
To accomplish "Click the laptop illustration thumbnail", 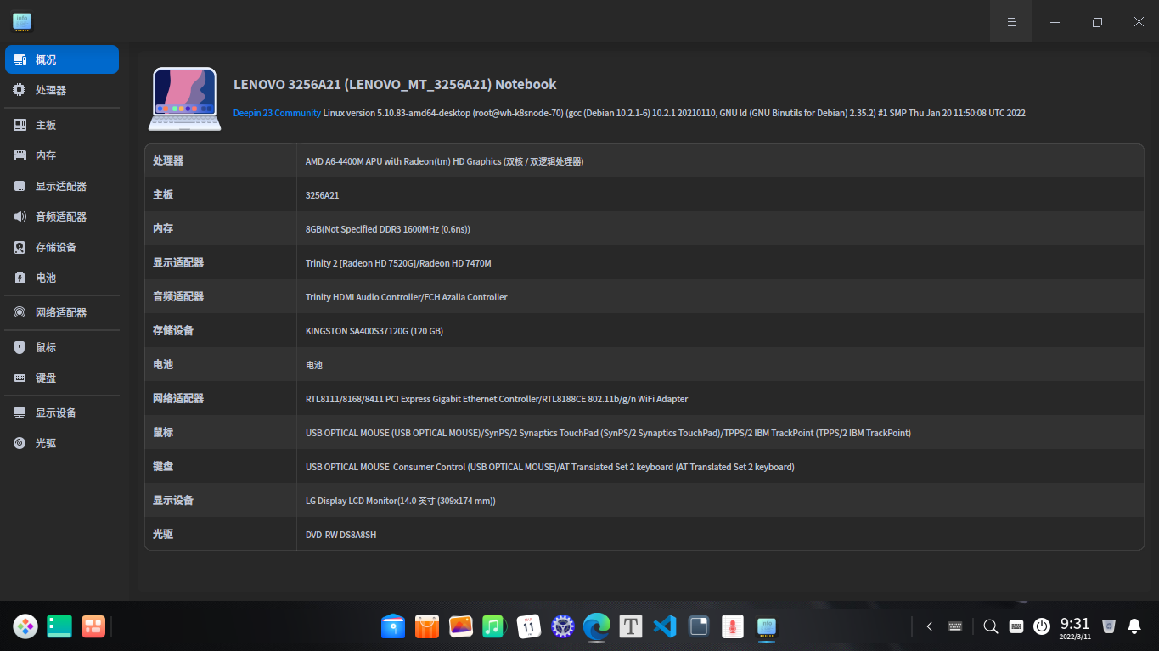I will (x=185, y=99).
